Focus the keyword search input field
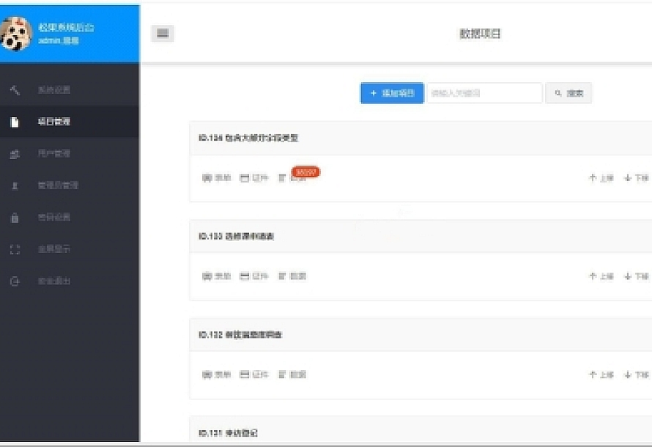This screenshot has height=447, width=652. (x=484, y=93)
